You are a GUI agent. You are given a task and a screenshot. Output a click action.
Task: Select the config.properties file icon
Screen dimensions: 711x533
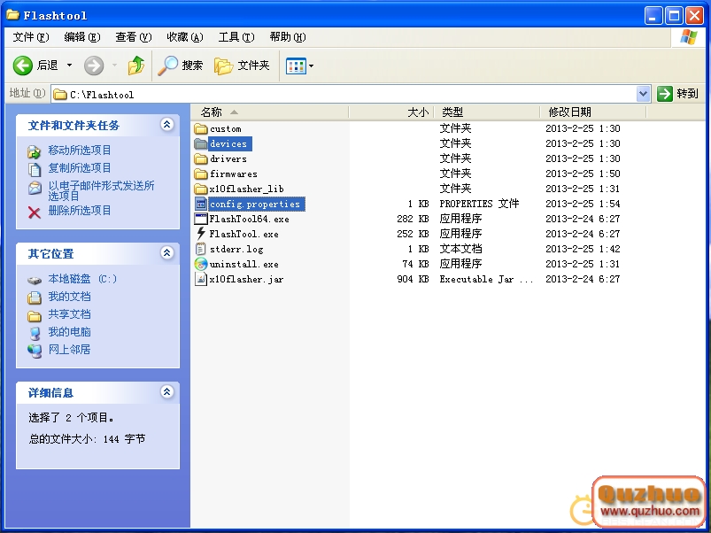coord(200,204)
